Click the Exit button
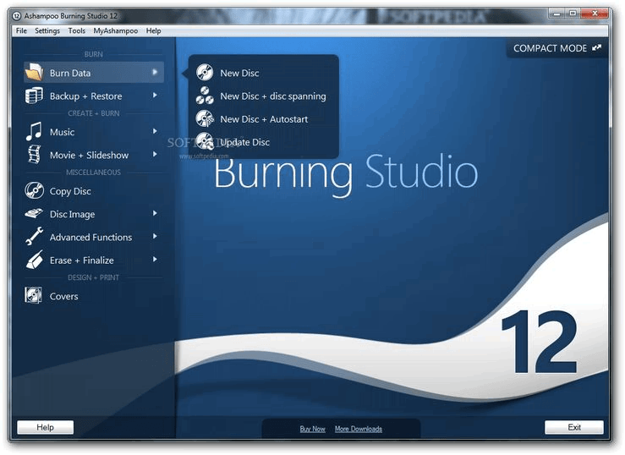Viewport: 625px width, 455px height. click(x=574, y=427)
